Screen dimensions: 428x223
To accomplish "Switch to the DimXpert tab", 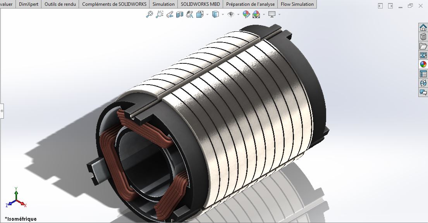I will [29, 4].
